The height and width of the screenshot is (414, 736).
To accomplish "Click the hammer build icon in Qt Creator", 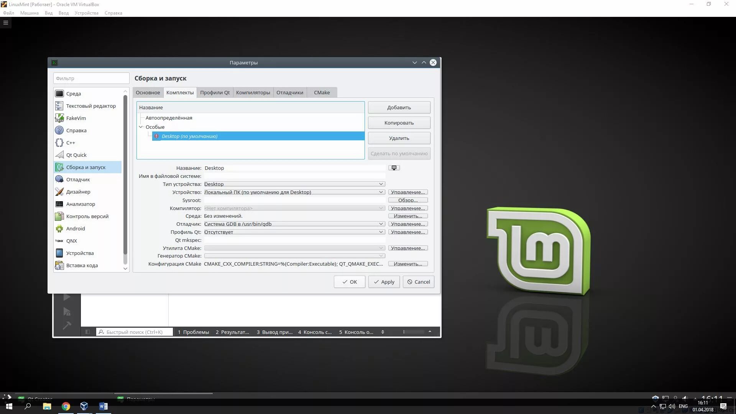I will click(x=67, y=325).
